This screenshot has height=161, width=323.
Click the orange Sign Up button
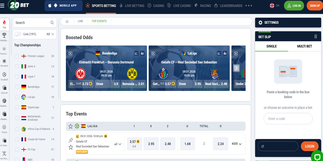314,6
